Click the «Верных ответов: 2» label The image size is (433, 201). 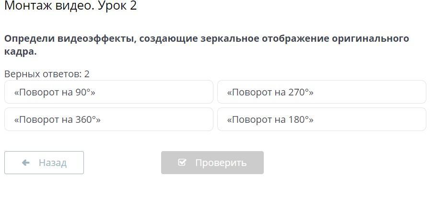pos(47,74)
